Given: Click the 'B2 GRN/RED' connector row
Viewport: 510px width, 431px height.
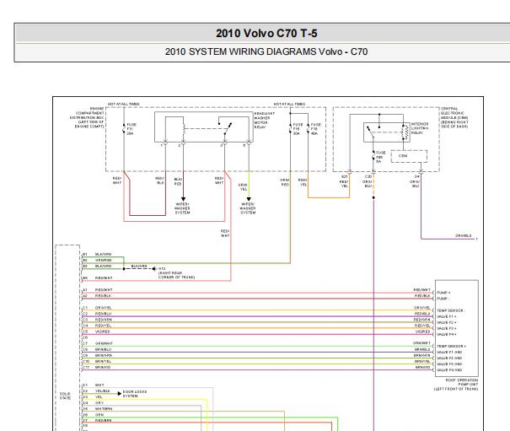Looking at the screenshot, I should 97,260.
